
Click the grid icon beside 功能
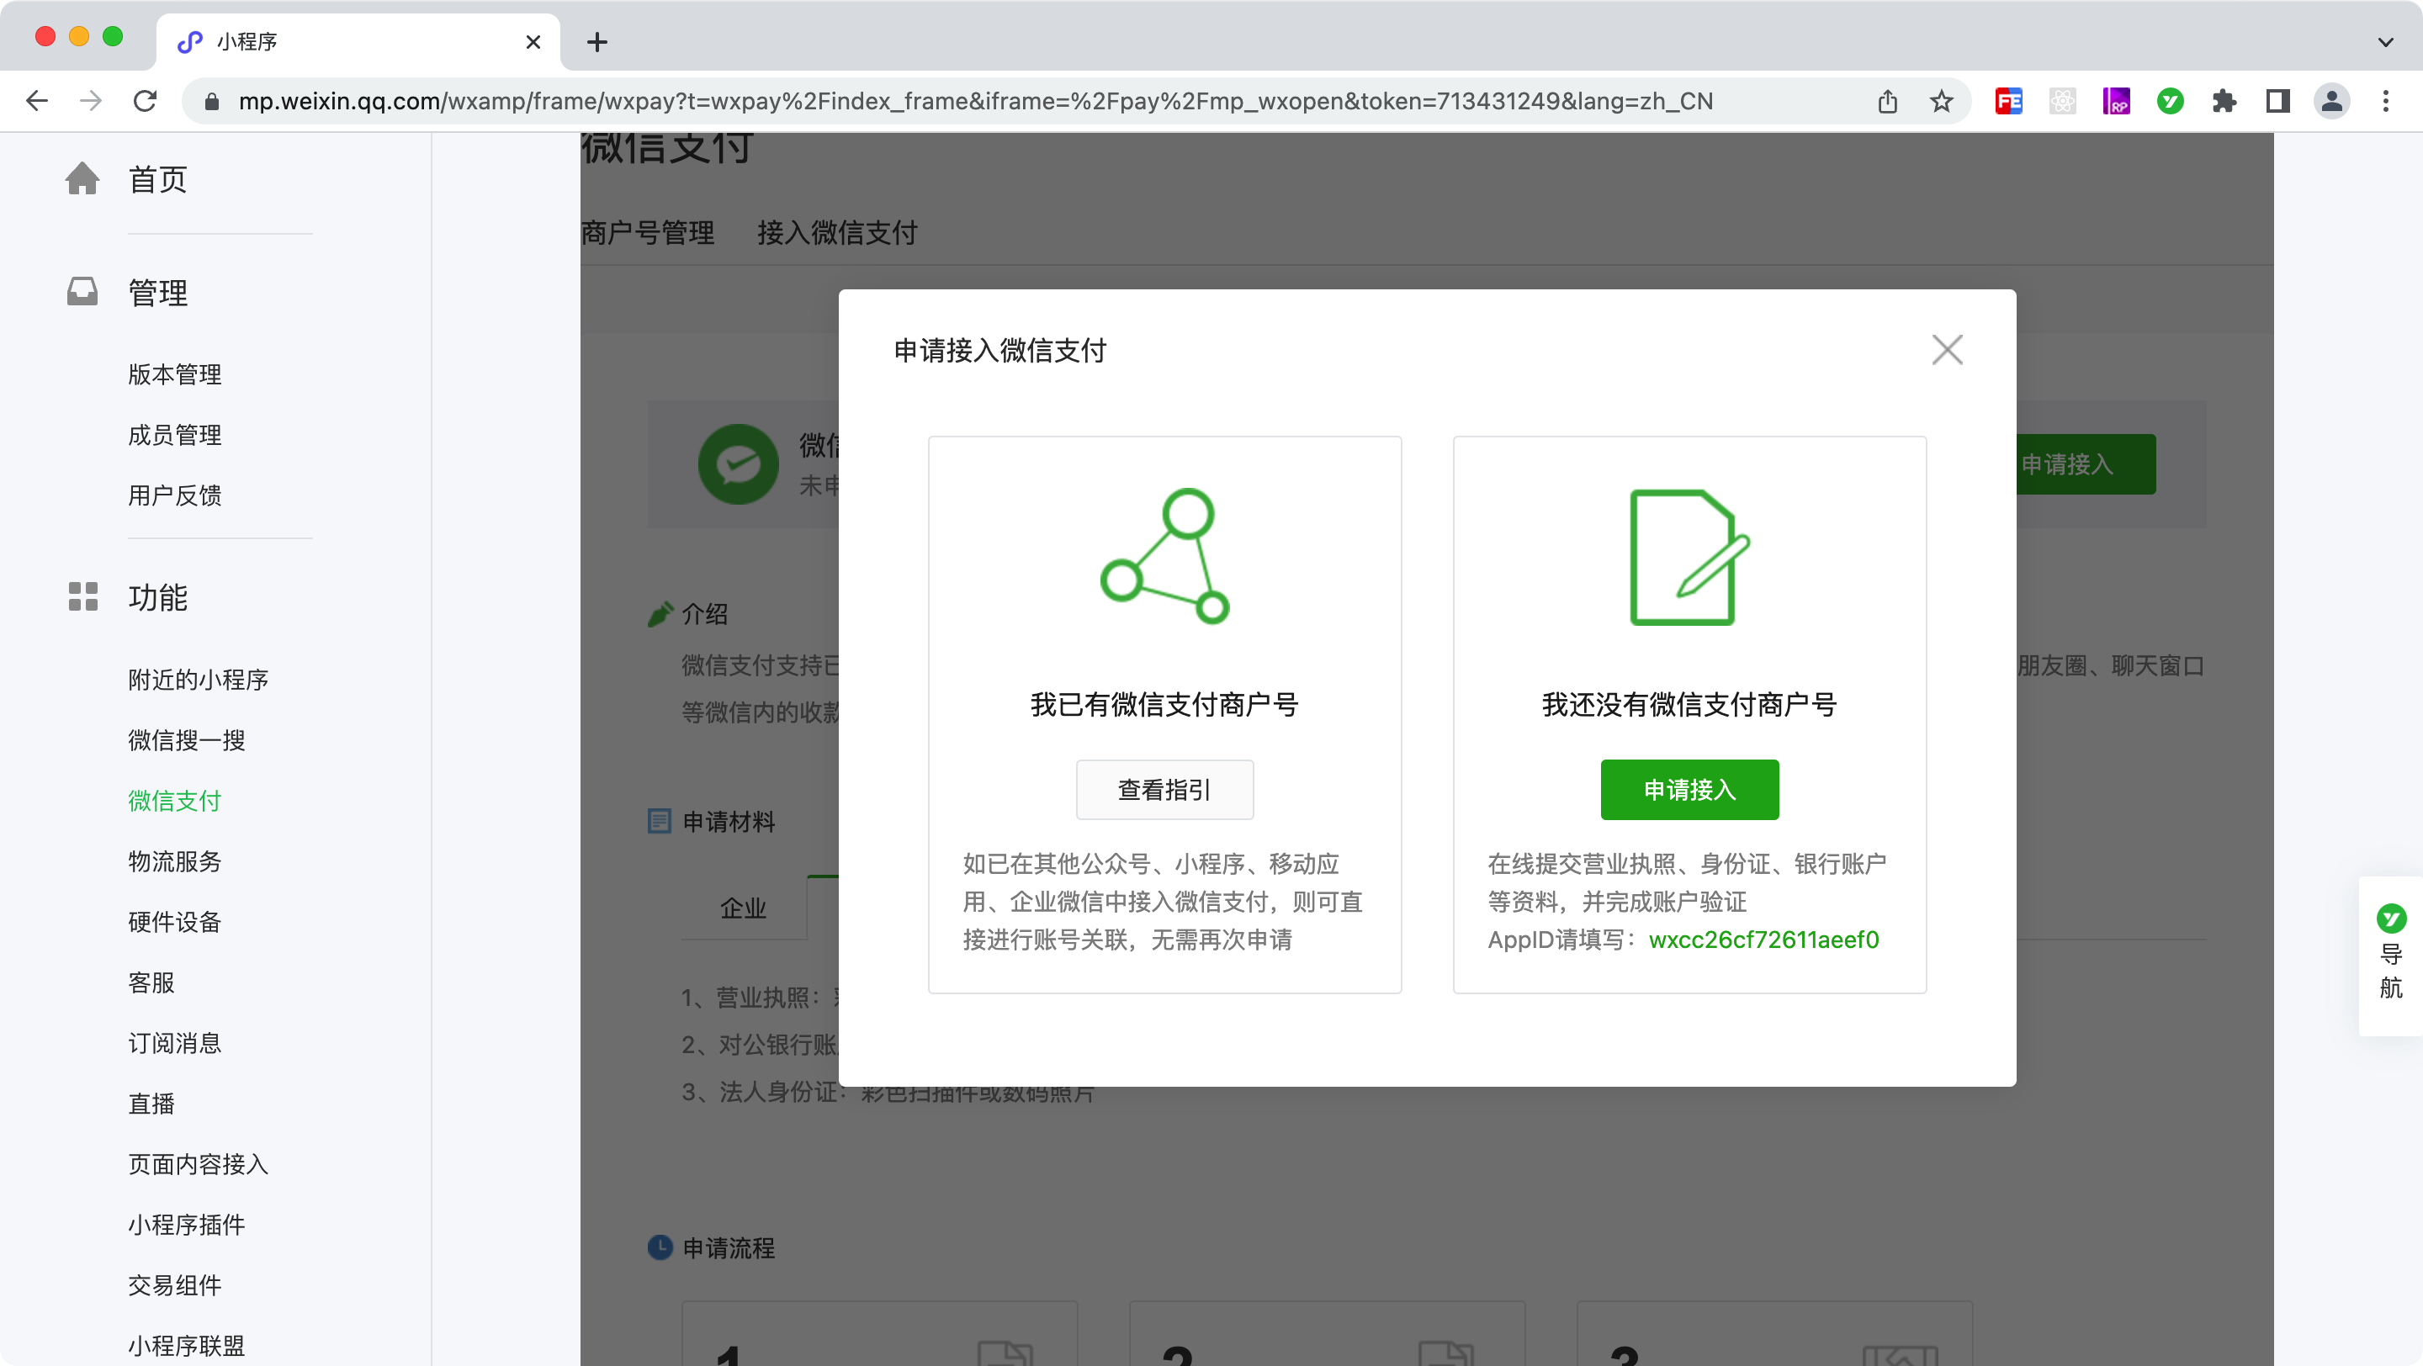[x=82, y=596]
